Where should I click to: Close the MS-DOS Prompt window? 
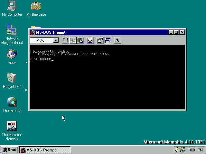coord(182,32)
